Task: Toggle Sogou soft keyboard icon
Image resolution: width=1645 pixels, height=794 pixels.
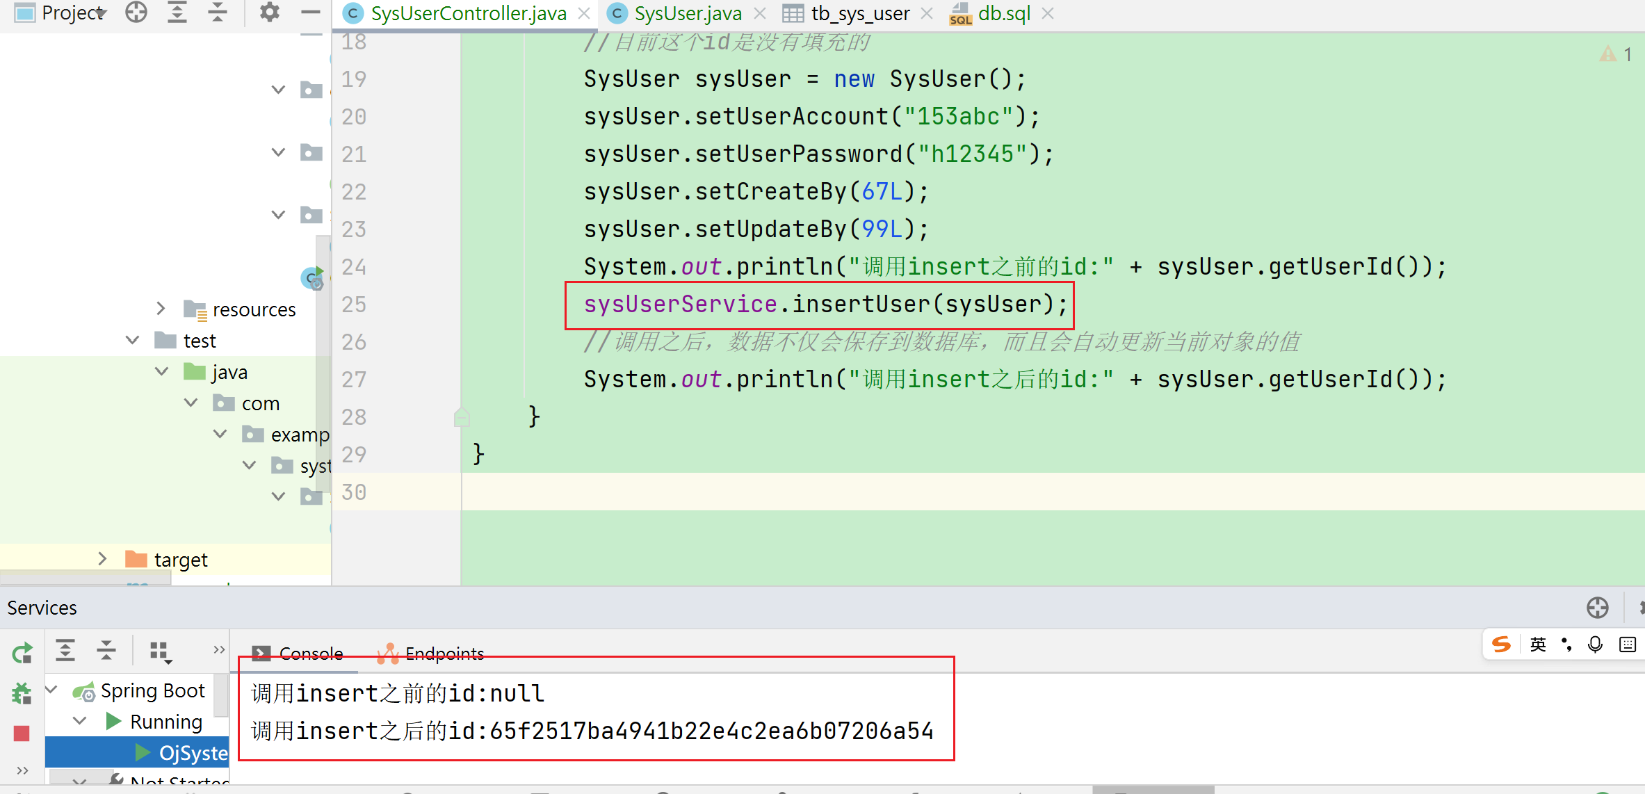Action: pyautogui.click(x=1627, y=645)
